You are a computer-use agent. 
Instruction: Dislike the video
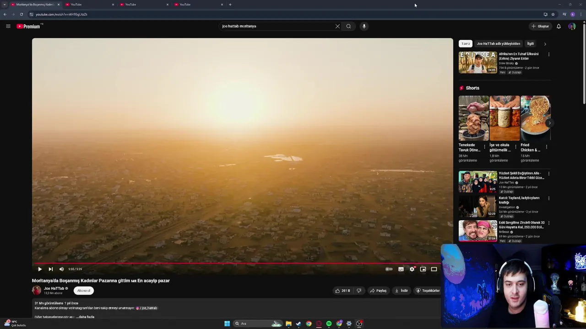359,291
